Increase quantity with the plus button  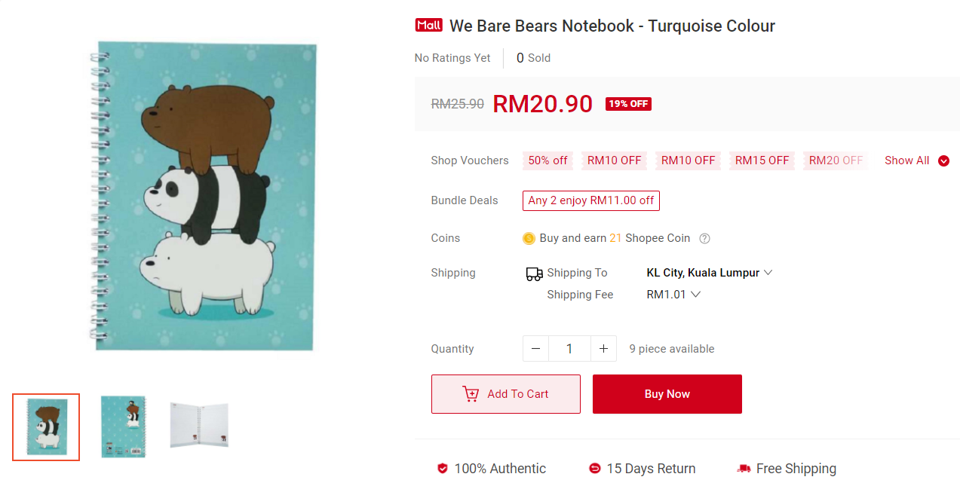point(603,349)
